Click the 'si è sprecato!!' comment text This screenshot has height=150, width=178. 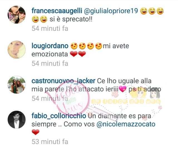click(x=71, y=19)
